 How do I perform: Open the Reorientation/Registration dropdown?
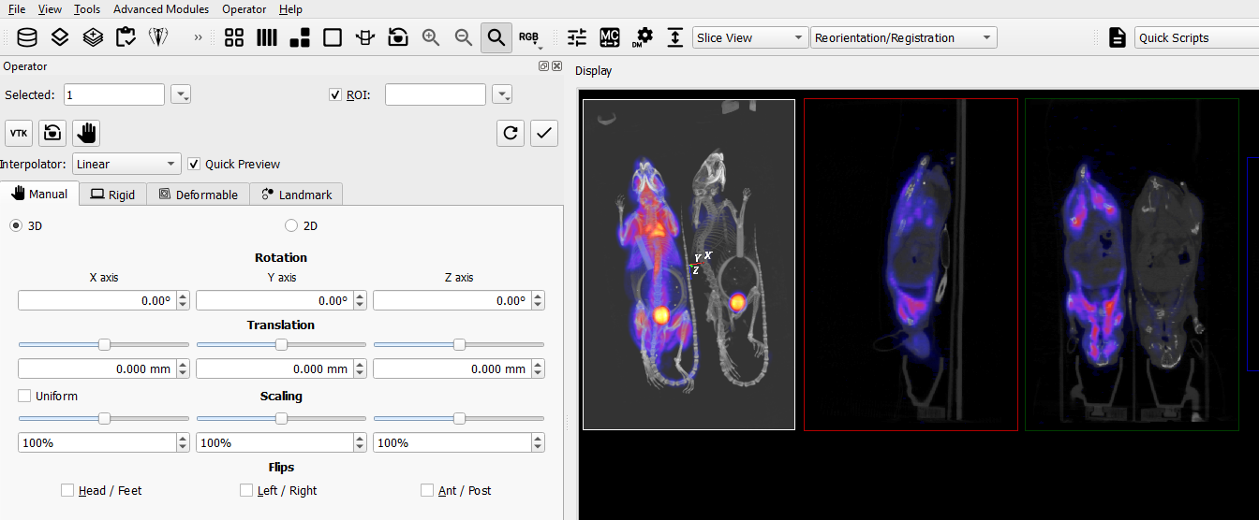coord(903,37)
